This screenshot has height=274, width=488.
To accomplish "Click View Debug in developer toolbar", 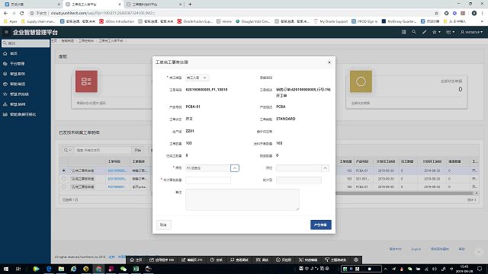I will click(x=239, y=260).
